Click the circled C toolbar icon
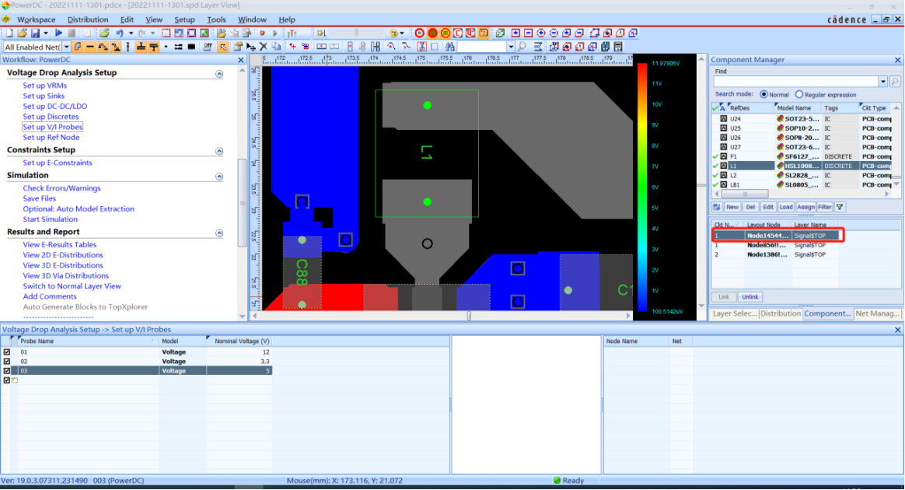 [458, 33]
